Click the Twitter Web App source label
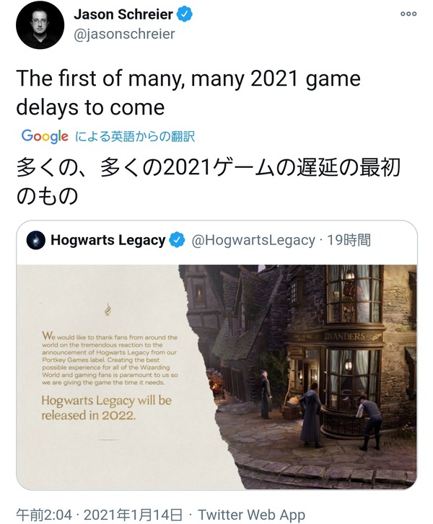 pos(251,515)
